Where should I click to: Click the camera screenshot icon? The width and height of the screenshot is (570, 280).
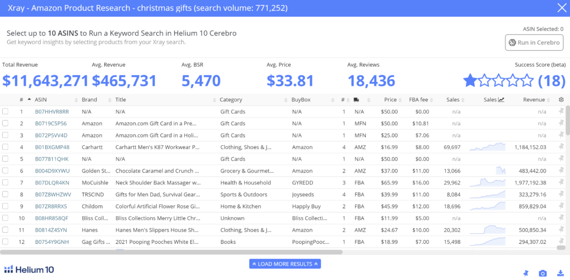pyautogui.click(x=543, y=273)
